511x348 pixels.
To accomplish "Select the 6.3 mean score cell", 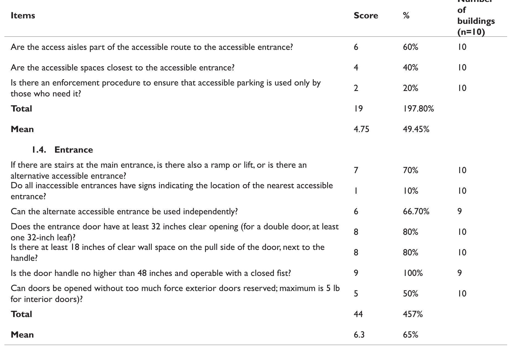I will coord(359,335).
